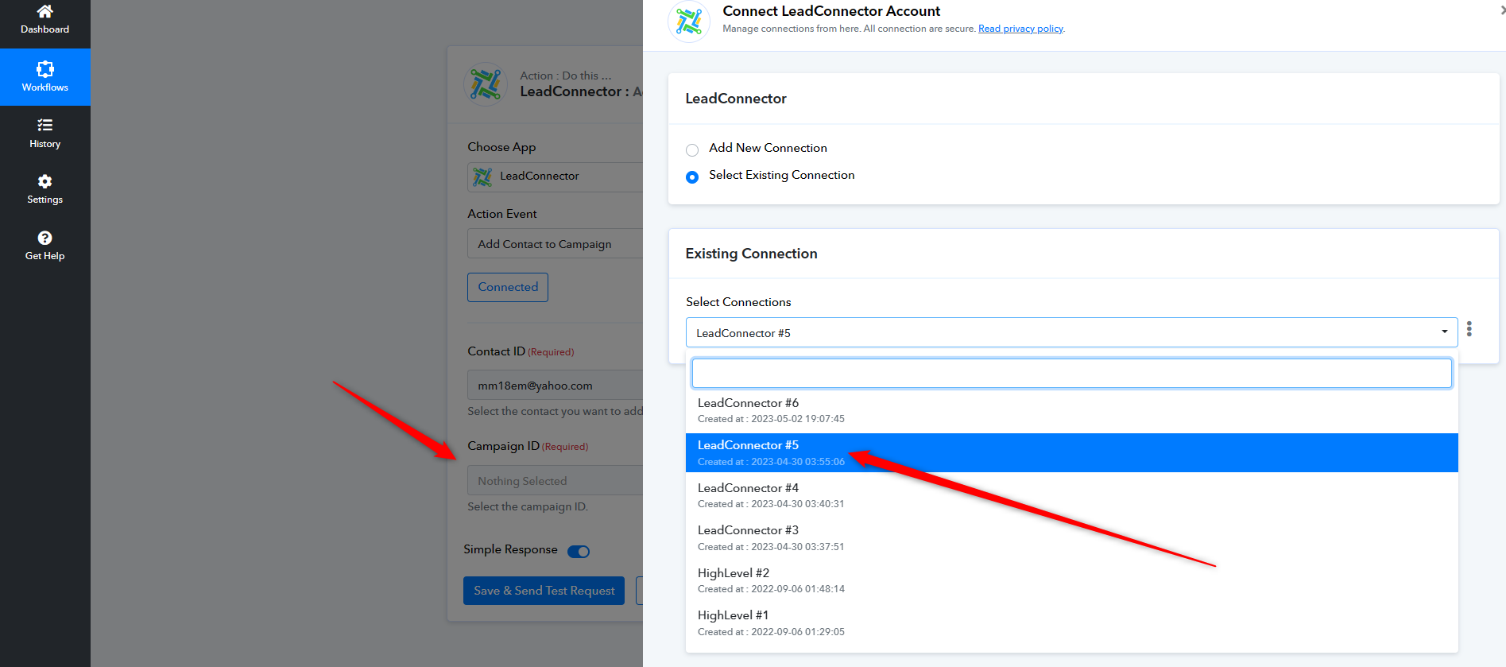Click the connection search input field
Image resolution: width=1506 pixels, height=667 pixels.
click(1071, 374)
